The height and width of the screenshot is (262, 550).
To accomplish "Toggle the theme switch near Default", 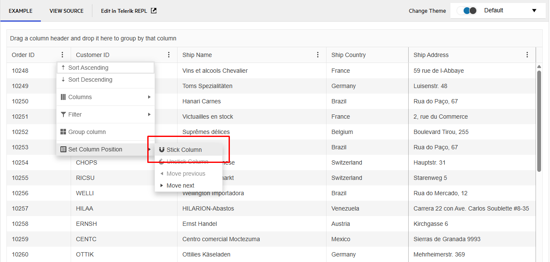I will (467, 11).
